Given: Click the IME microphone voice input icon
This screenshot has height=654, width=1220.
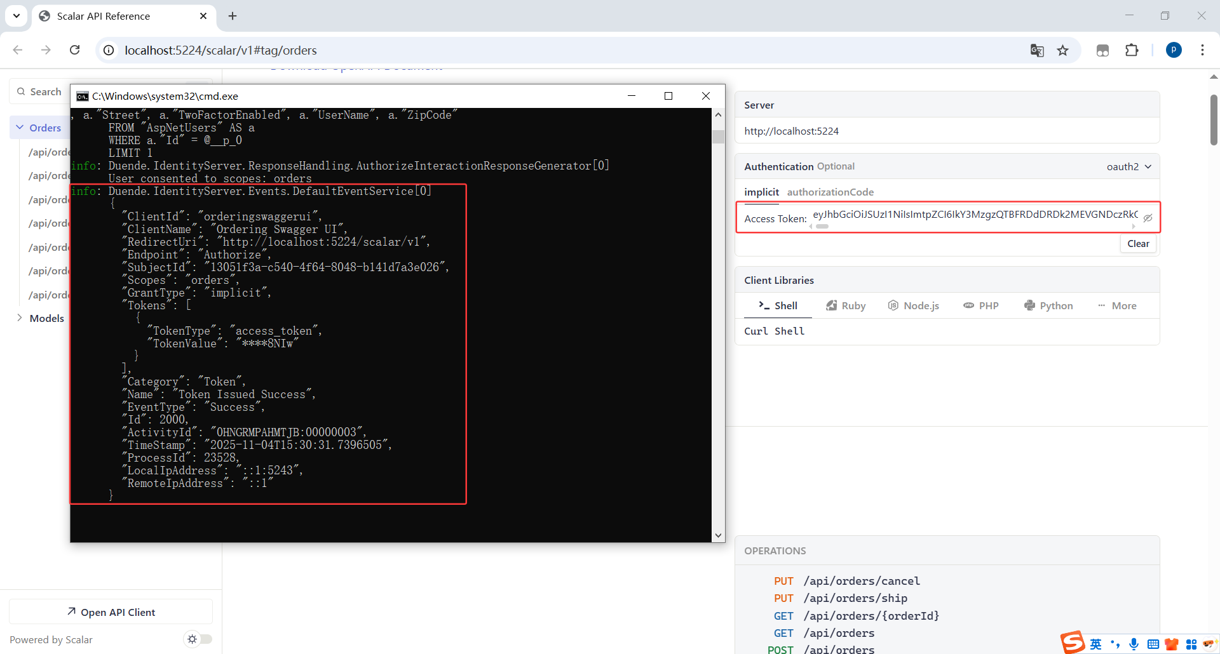Looking at the screenshot, I should [1134, 644].
